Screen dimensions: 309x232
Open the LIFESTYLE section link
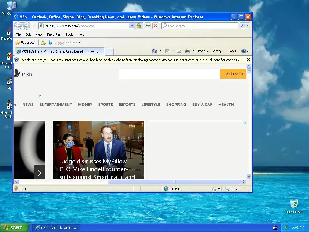click(151, 105)
